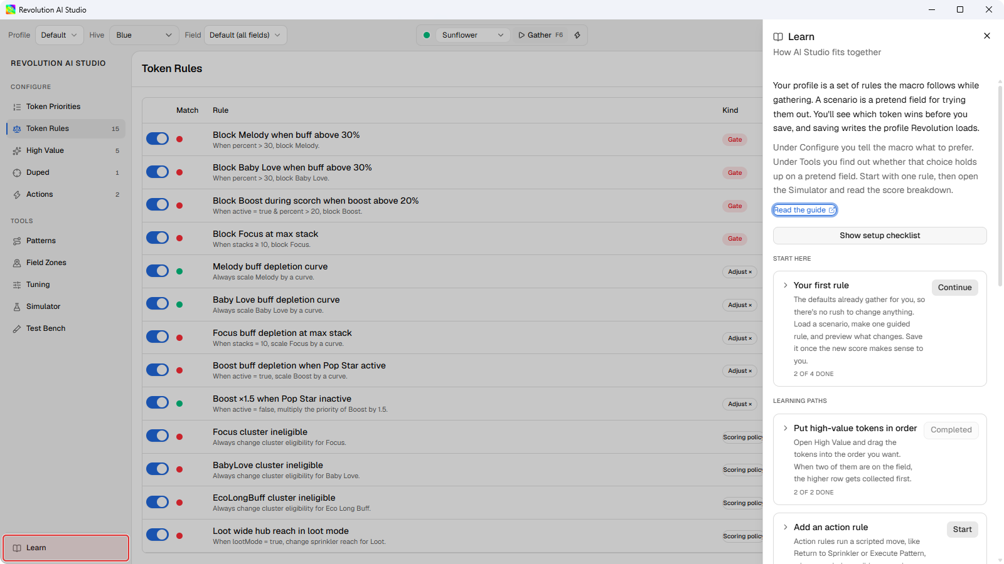Toggle Melody buff depletion curve rule

pyautogui.click(x=158, y=271)
